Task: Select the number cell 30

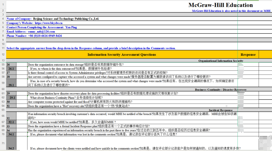Action: [x=11, y=102]
